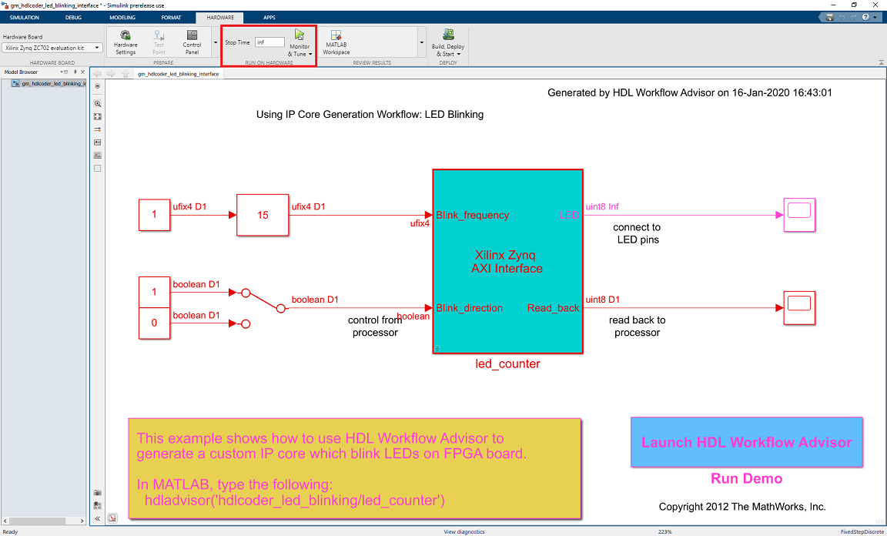887x536 pixels.
Task: Click the Hide/Show Explorer Bar icon
Action: [x=97, y=86]
